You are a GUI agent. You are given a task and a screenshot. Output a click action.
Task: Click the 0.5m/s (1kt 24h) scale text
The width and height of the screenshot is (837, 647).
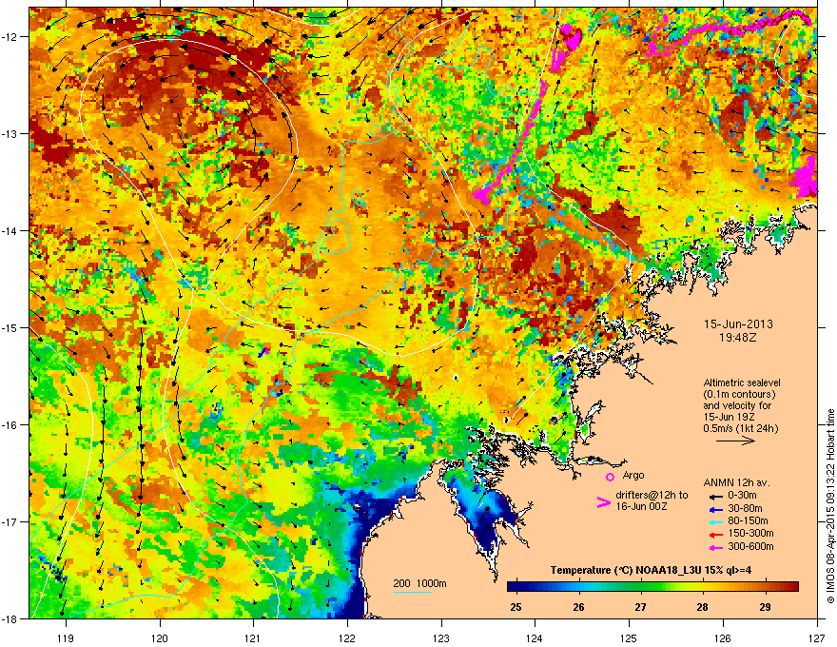(740, 428)
